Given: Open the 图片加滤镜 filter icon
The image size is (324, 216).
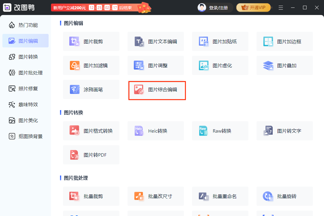Looking at the screenshot, I should [x=74, y=65].
